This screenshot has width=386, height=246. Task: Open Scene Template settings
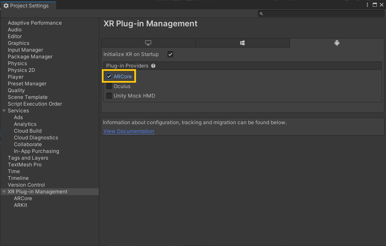[x=28, y=97]
